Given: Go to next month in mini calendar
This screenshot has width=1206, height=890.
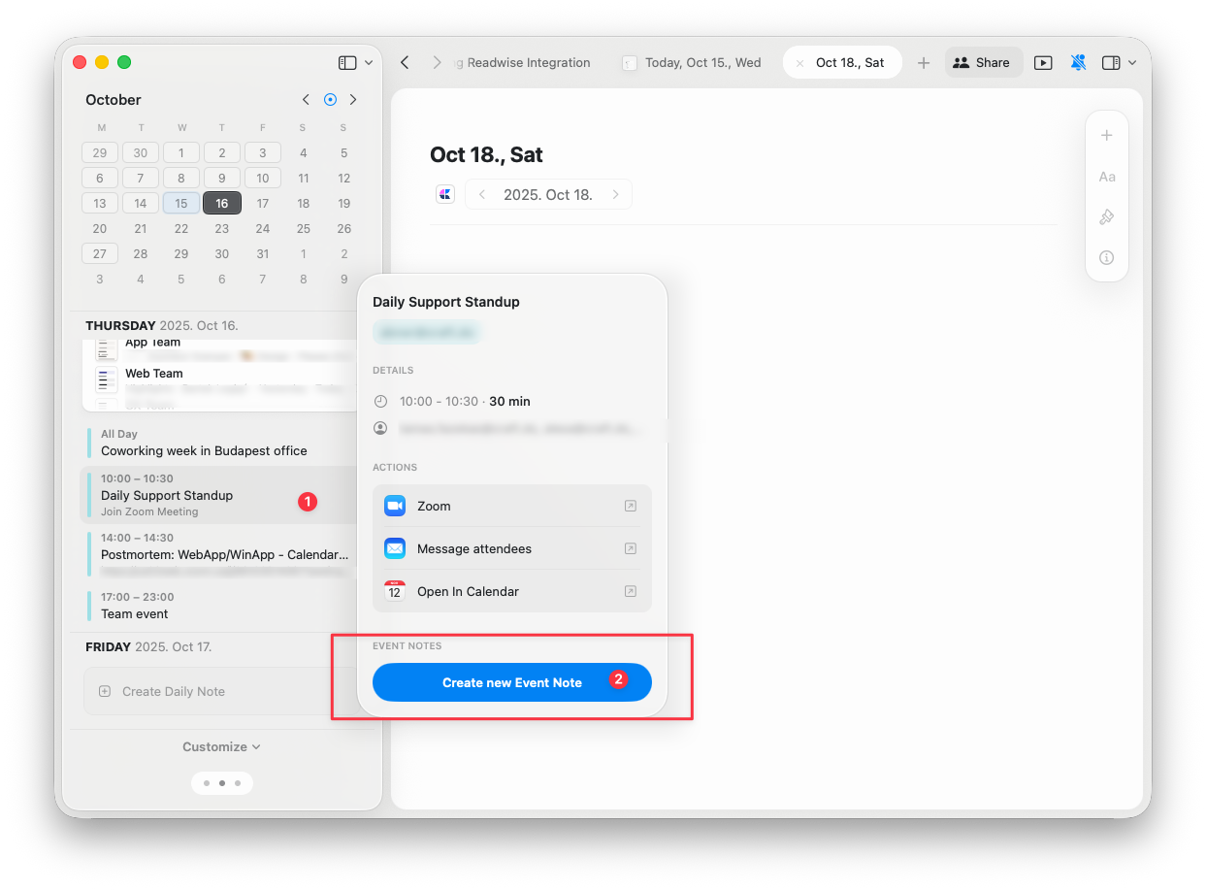Looking at the screenshot, I should pyautogui.click(x=353, y=99).
